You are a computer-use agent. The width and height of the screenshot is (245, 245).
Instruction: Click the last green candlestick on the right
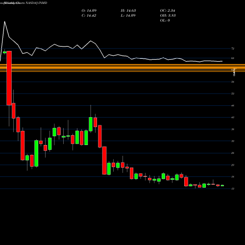tap(222, 186)
